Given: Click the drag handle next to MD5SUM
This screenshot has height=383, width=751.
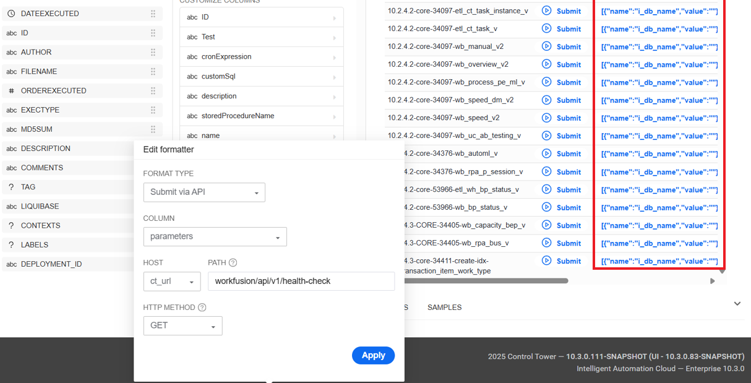Looking at the screenshot, I should [x=153, y=129].
